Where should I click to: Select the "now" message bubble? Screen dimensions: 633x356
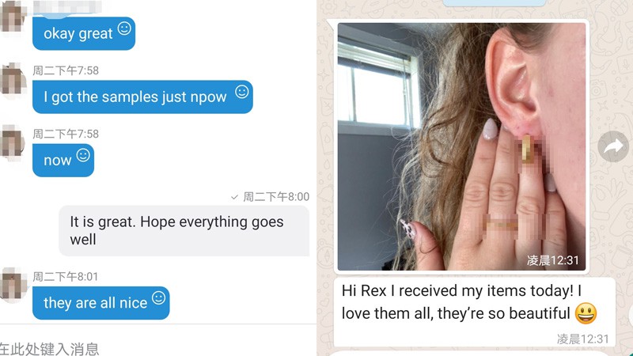click(63, 161)
